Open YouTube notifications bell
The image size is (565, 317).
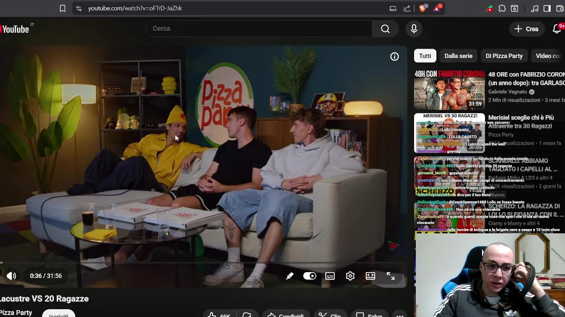pos(557,29)
